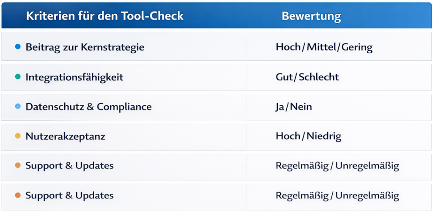Select the "Nutzerakzeptanz" row label

click(x=65, y=137)
